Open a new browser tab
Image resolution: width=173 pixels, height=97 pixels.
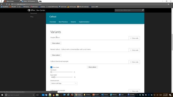40,1
